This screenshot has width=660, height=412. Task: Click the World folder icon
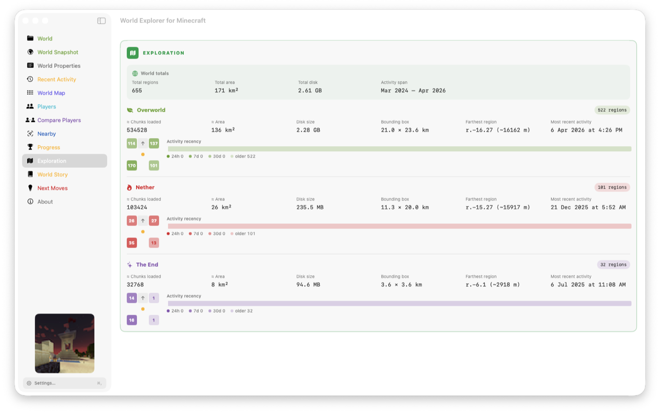30,38
